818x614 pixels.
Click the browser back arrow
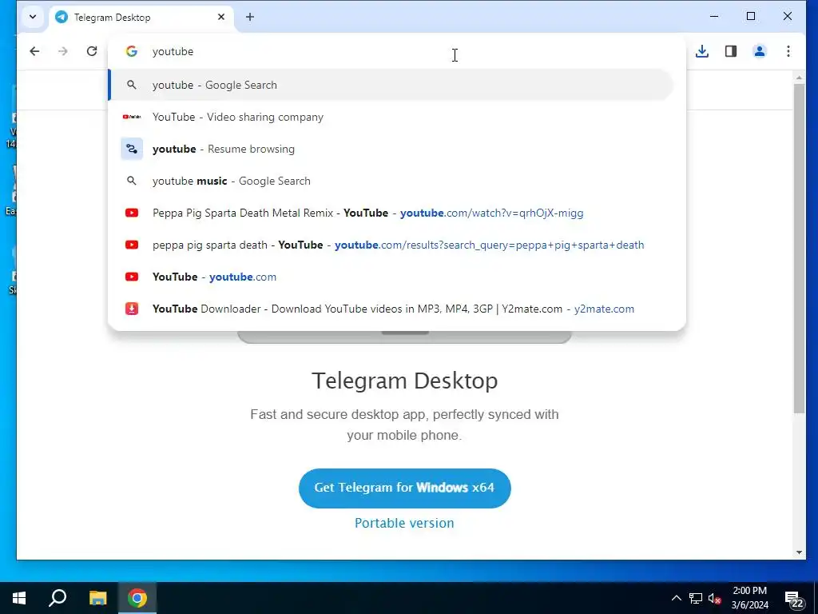pyautogui.click(x=34, y=51)
